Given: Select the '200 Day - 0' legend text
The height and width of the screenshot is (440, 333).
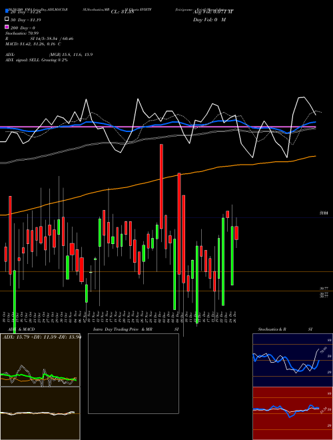Looking at the screenshot, I should pos(23,28).
